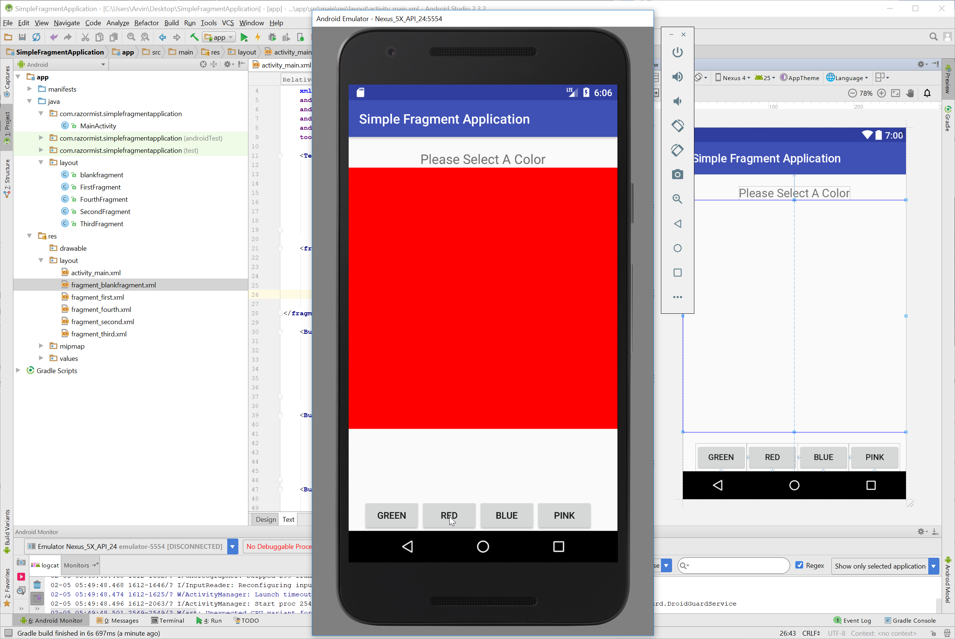Expand the Gradle Scripts tree item
Screen dimensions: 955x639
19,370
